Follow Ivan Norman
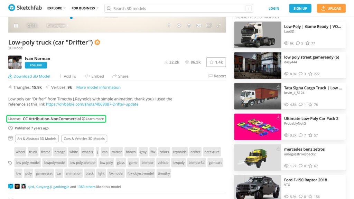Screen dimensions: 354x199 [36, 65]
